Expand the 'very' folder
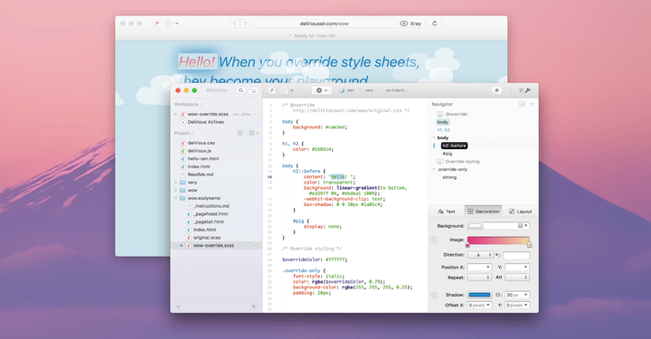Image resolution: width=651 pixels, height=339 pixels. click(176, 182)
